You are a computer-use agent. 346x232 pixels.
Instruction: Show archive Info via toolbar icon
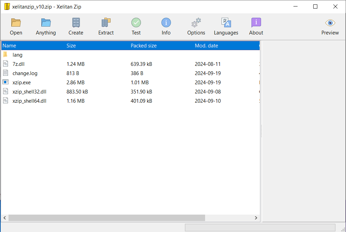click(x=166, y=23)
